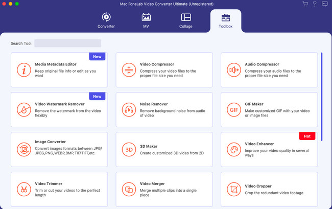
Task: Open the Video Watermark Remover title
Action: tap(60, 104)
